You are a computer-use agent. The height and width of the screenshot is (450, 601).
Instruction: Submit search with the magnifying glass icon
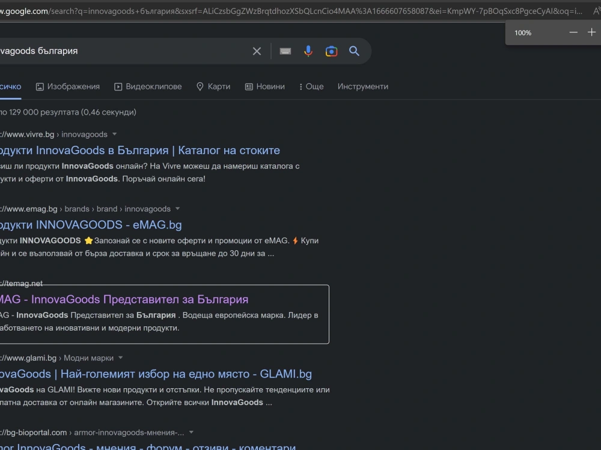354,51
